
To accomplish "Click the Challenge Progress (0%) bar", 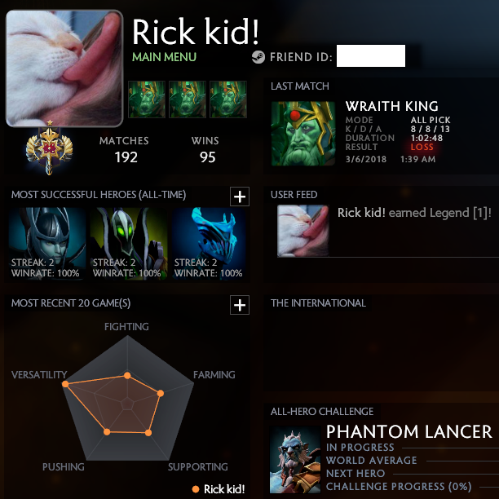I will (489, 487).
